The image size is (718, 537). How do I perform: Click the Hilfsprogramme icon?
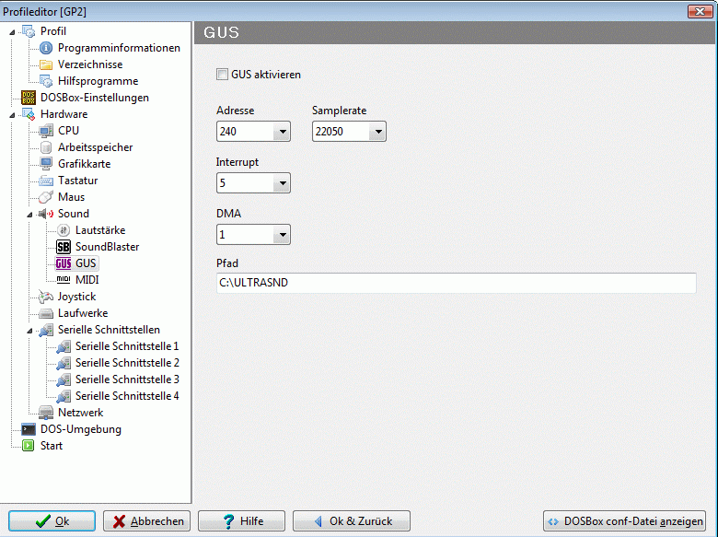coord(46,81)
